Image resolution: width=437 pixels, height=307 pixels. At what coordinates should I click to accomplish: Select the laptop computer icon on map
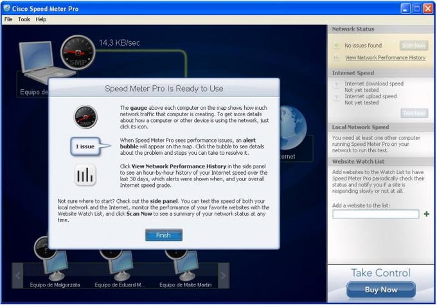coord(39,62)
